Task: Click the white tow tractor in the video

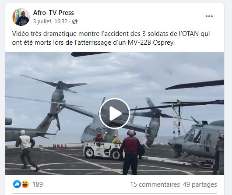Action: [x=102, y=150]
